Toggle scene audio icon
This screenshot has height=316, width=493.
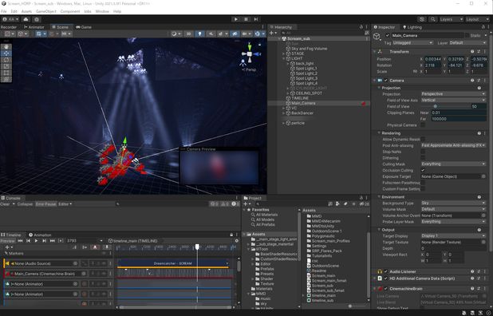tap(211, 34)
